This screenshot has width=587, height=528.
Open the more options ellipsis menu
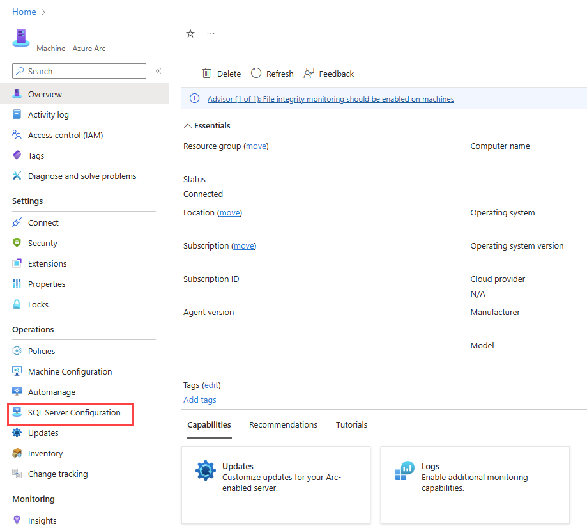(x=211, y=33)
